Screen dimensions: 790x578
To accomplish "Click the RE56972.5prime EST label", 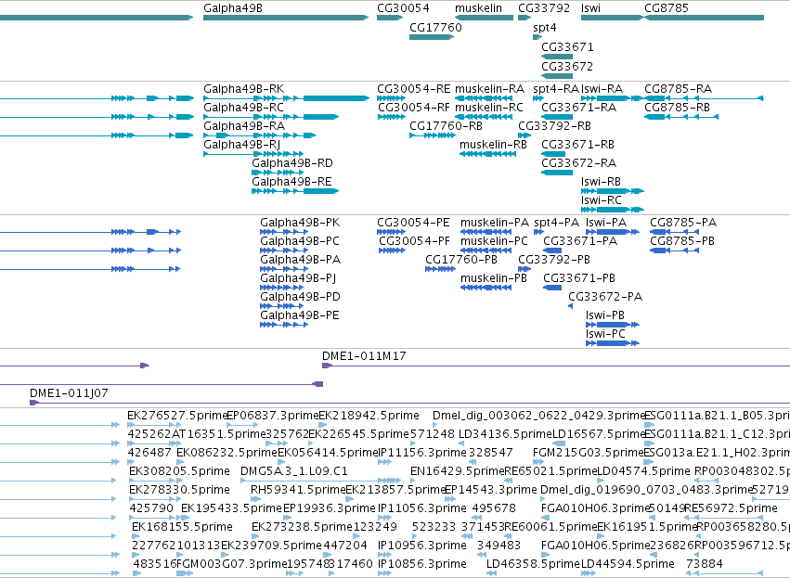I will pyautogui.click(x=731, y=508).
